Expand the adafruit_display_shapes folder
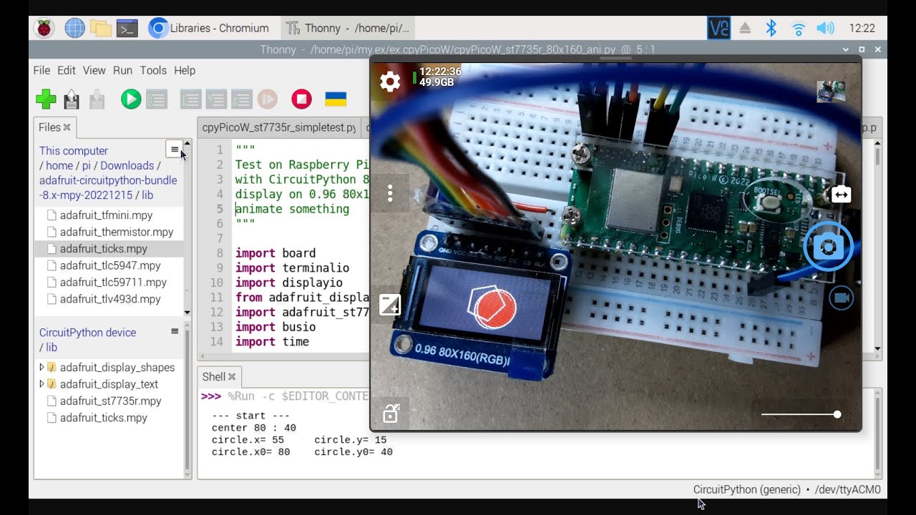This screenshot has height=515, width=916. pos(42,367)
